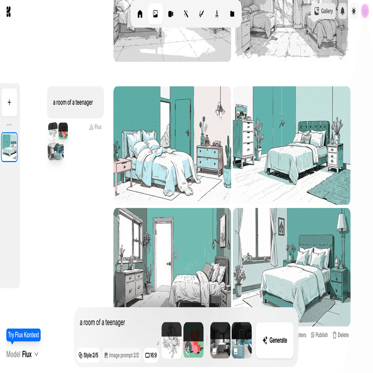The height and width of the screenshot is (373, 373).
Task: Open the Edit brush tool icon
Action: click(x=201, y=14)
